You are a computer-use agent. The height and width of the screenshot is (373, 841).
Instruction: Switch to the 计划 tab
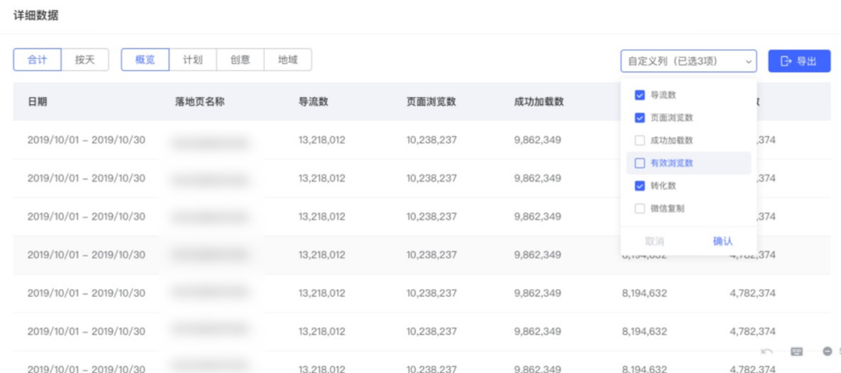(x=192, y=60)
